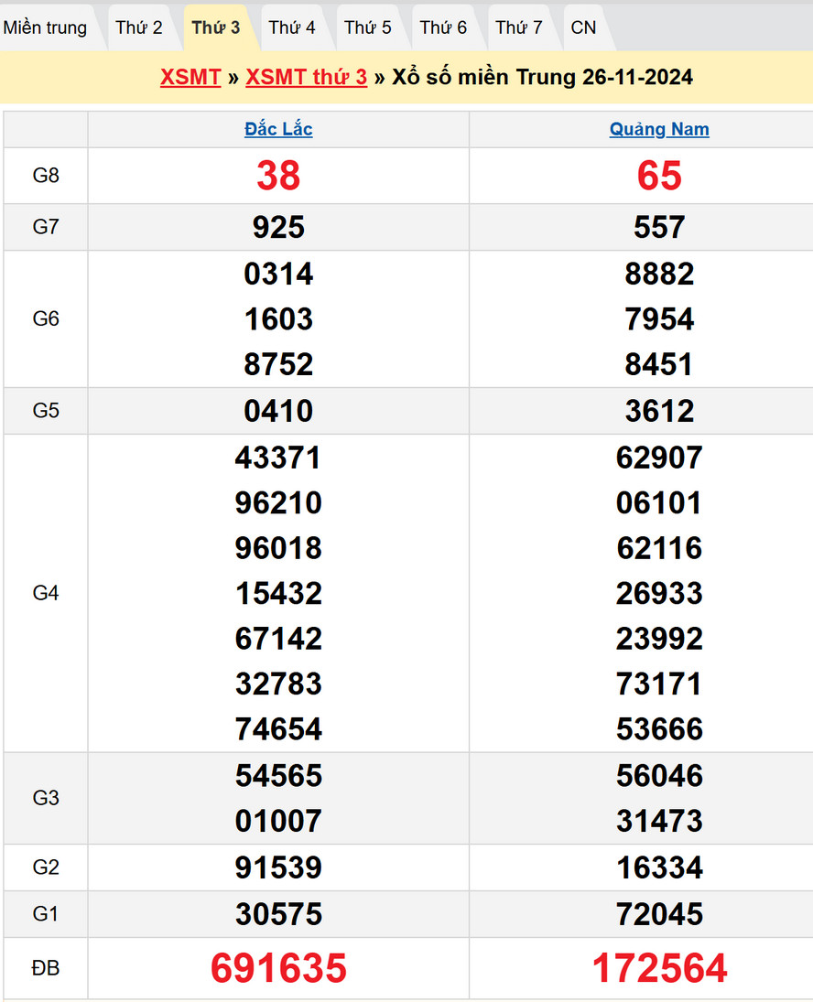Screen dimensions: 813x1002
Task: Click the Quảng Nam special prize 172564
Action: pos(659,968)
